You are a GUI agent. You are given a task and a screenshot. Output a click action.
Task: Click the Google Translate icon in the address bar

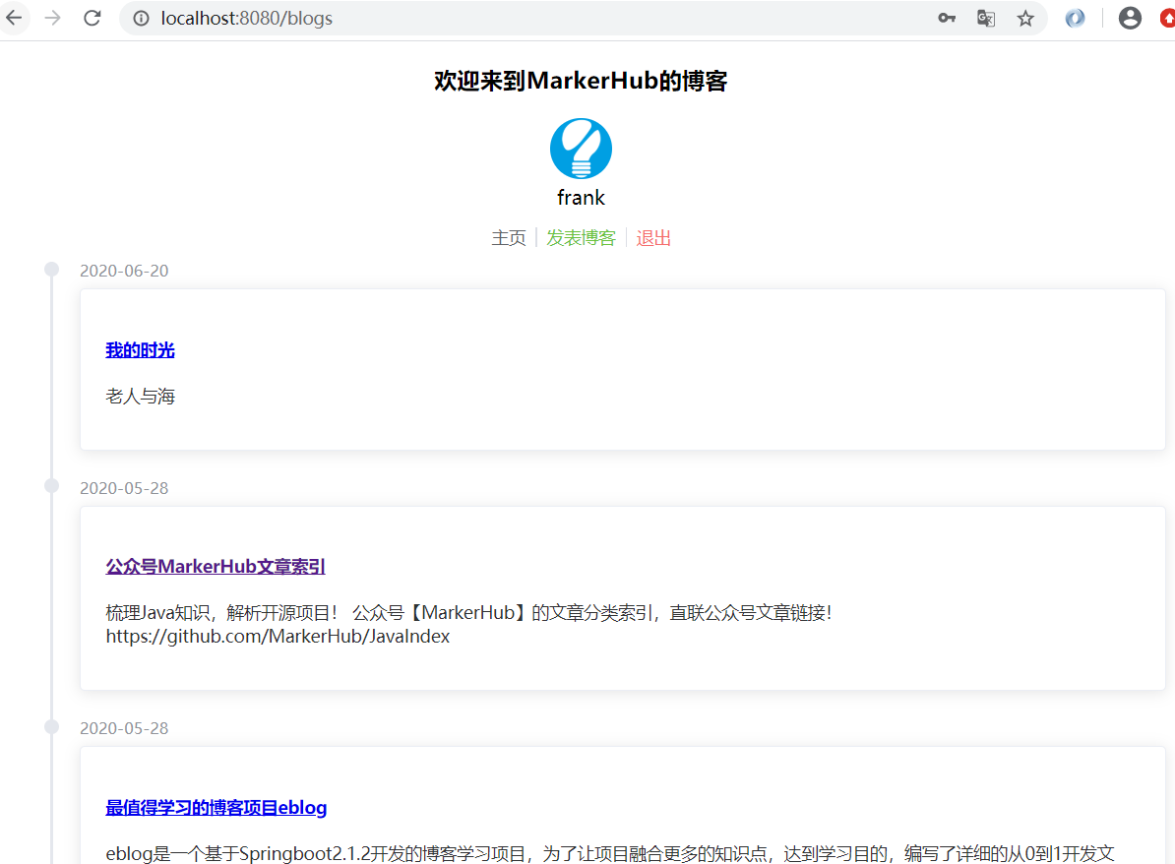(985, 18)
